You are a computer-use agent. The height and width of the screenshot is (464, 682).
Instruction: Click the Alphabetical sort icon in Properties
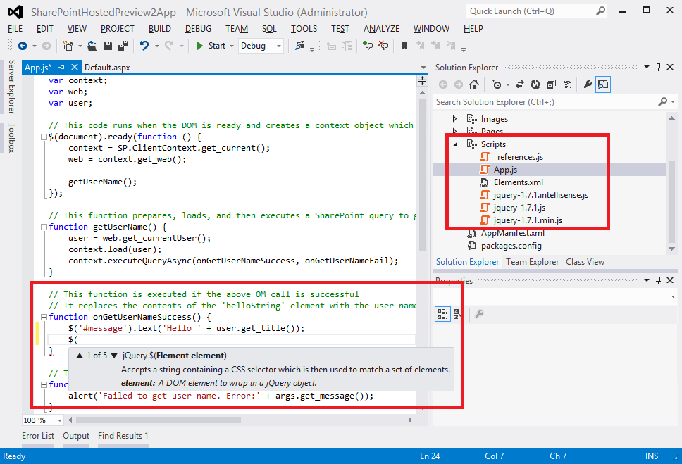(457, 313)
